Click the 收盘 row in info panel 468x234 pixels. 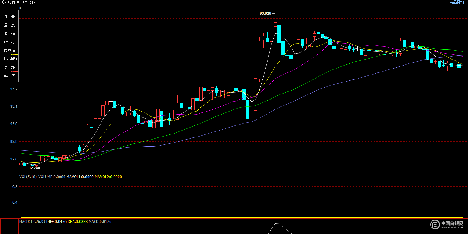click(x=9, y=42)
